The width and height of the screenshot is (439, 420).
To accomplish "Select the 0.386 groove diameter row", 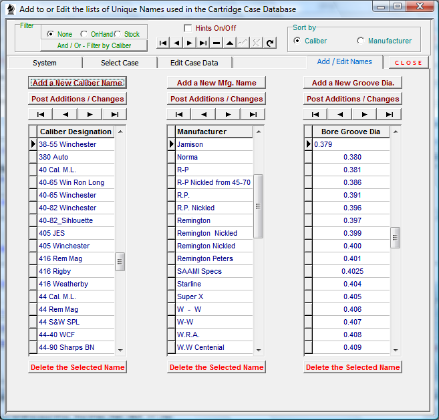I will [x=351, y=182].
